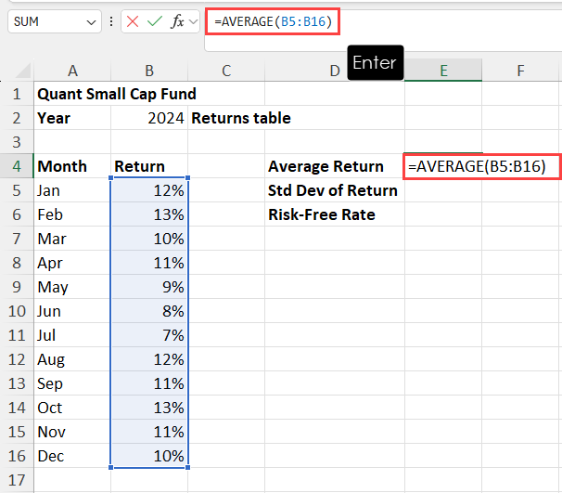Select column B header
Image resolution: width=562 pixels, height=493 pixels.
[149, 71]
